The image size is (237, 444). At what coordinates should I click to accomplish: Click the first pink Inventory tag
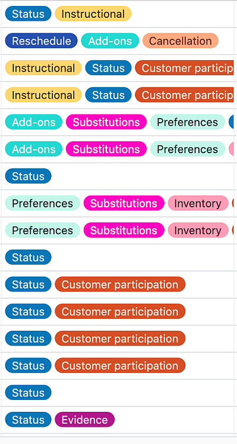(x=198, y=203)
